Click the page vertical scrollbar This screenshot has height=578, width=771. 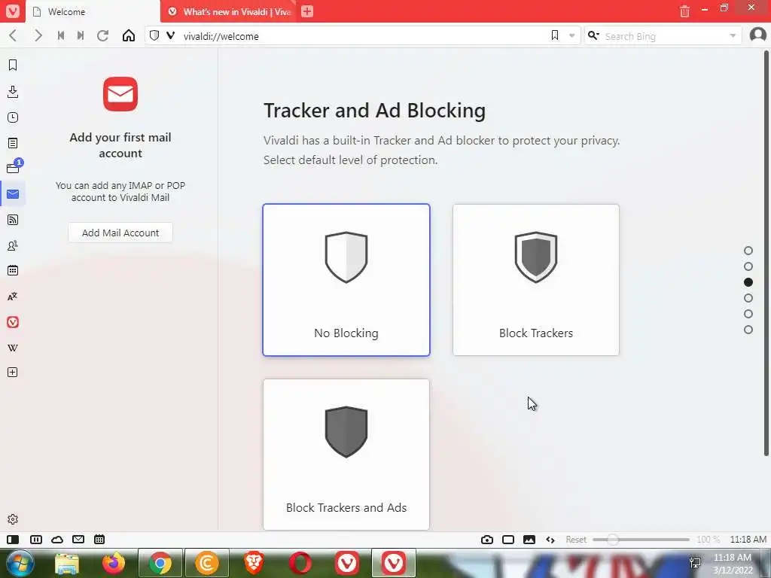point(766,253)
